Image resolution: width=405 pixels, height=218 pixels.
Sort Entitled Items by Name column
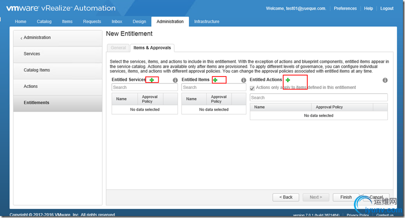pyautogui.click(x=194, y=99)
